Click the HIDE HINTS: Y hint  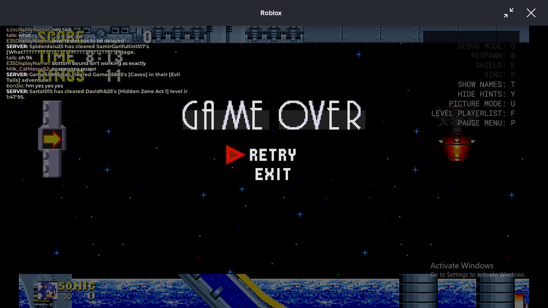tap(487, 94)
